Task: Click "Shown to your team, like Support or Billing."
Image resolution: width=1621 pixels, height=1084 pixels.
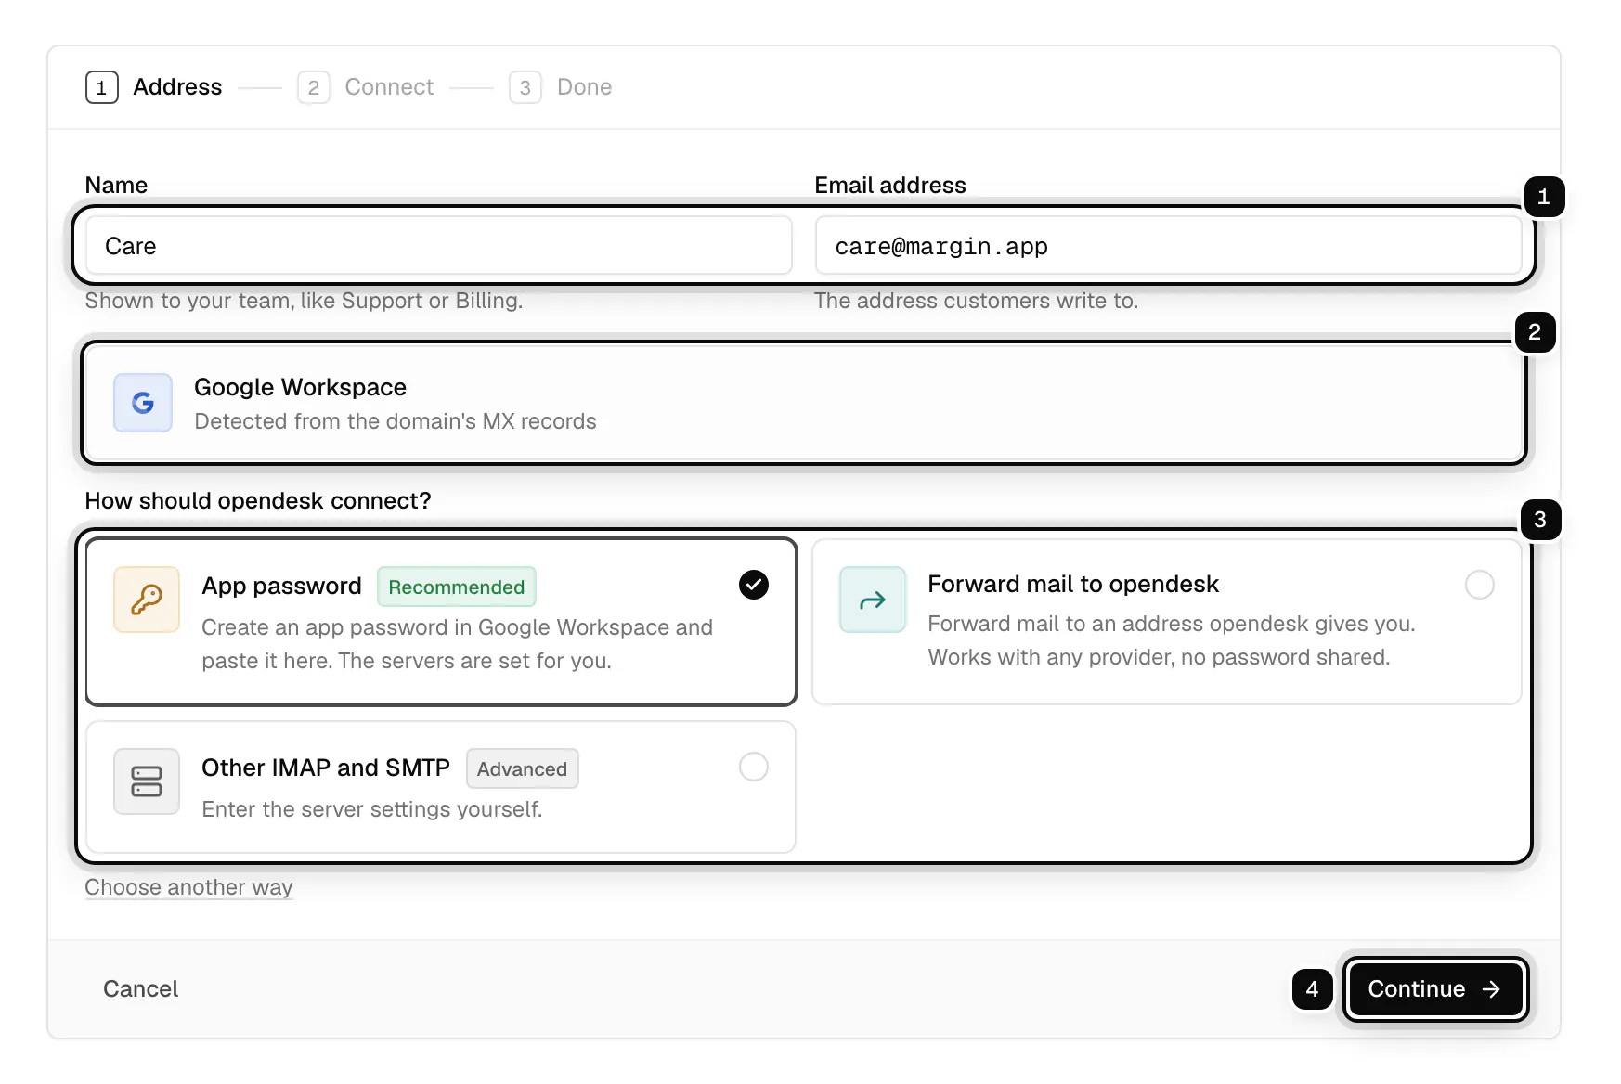Action: pyautogui.click(x=305, y=301)
